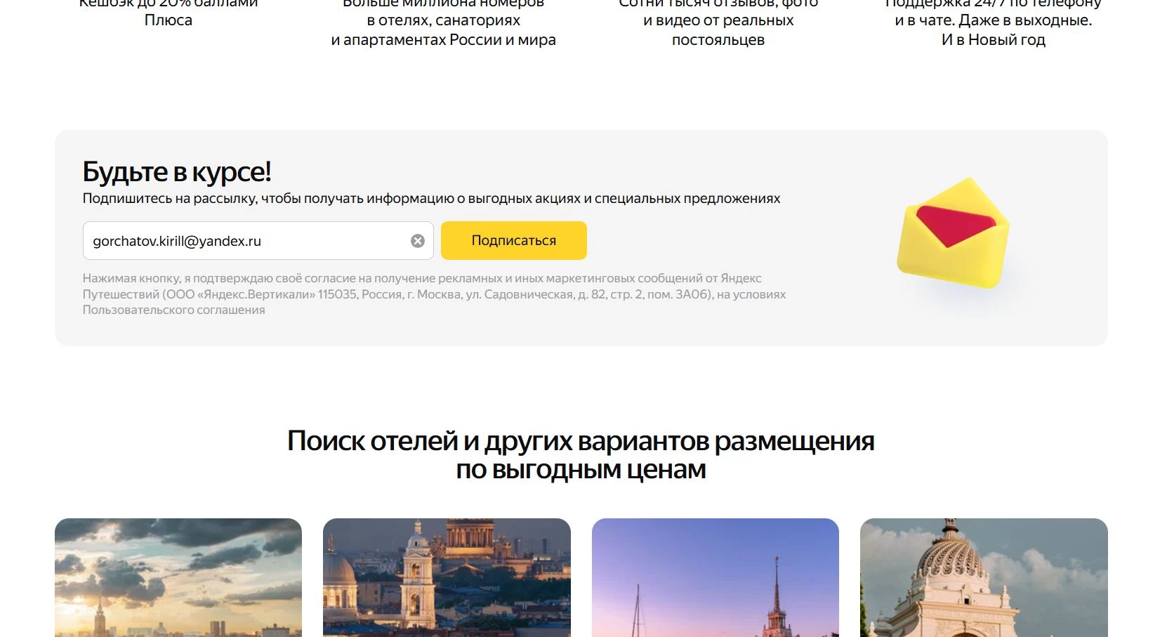The image size is (1167, 637).
Task: Click the Сотни тысяч отзывов feature block
Action: [x=717, y=21]
